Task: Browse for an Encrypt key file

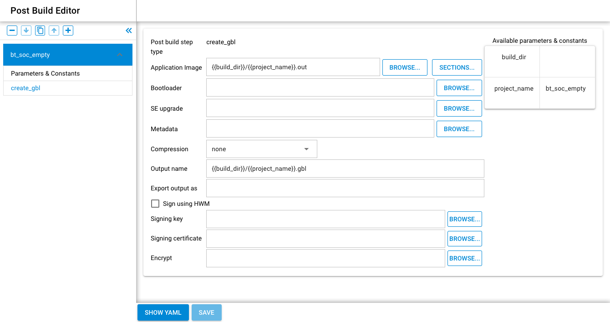Action: 464,258
